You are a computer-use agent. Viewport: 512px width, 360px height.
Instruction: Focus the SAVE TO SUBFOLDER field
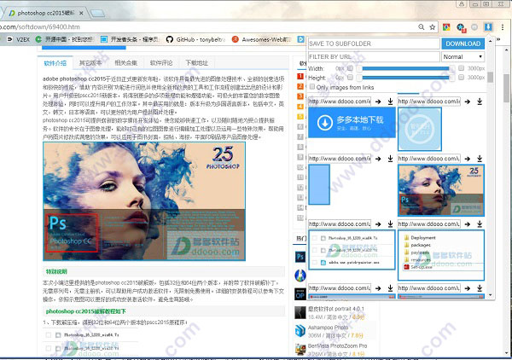tap(374, 44)
